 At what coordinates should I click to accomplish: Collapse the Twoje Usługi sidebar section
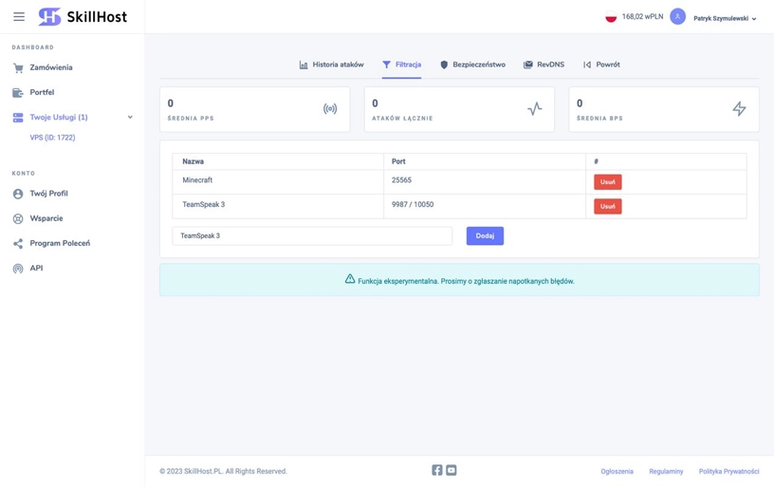pyautogui.click(x=130, y=118)
